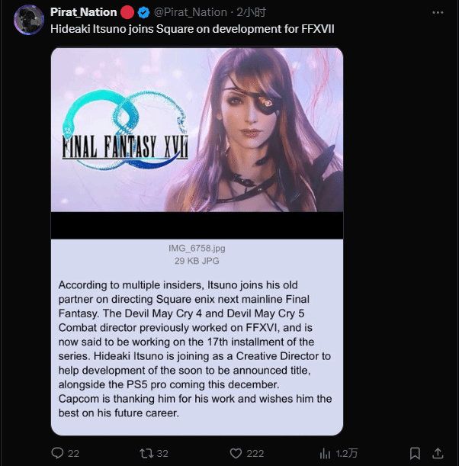
Task: Open tweet analytics via the views icon
Action: point(324,453)
